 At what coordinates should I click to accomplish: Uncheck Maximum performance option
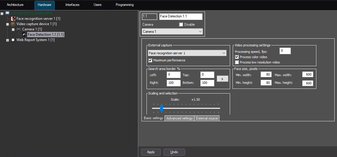tap(150, 60)
